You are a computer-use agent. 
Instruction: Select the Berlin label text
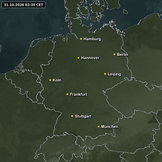point(122,55)
